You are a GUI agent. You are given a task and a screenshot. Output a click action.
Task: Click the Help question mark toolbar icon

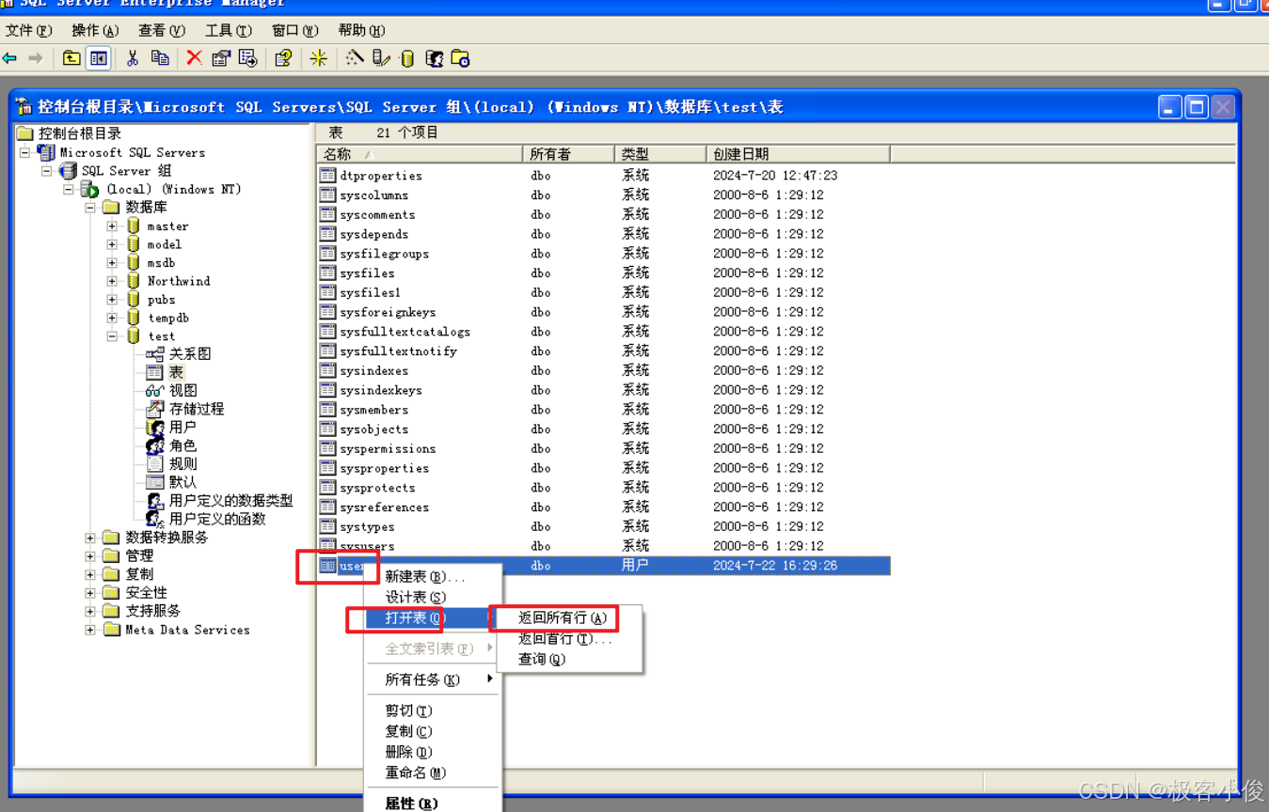[x=283, y=58]
